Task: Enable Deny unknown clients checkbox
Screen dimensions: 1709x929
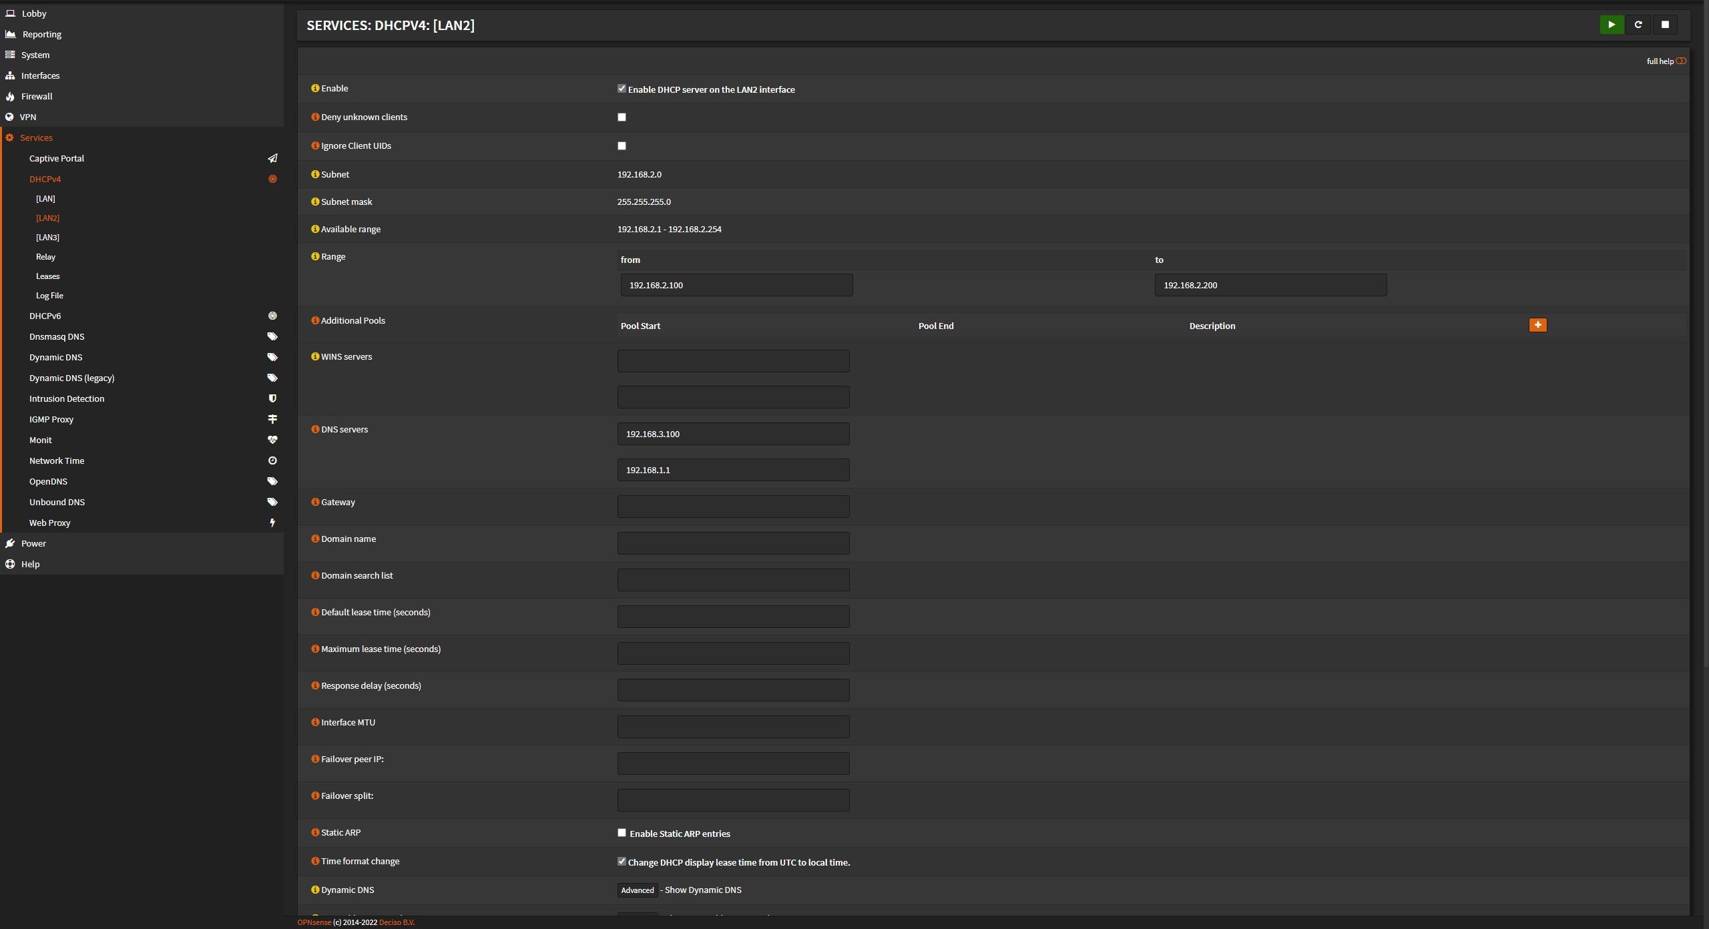Action: (x=622, y=117)
